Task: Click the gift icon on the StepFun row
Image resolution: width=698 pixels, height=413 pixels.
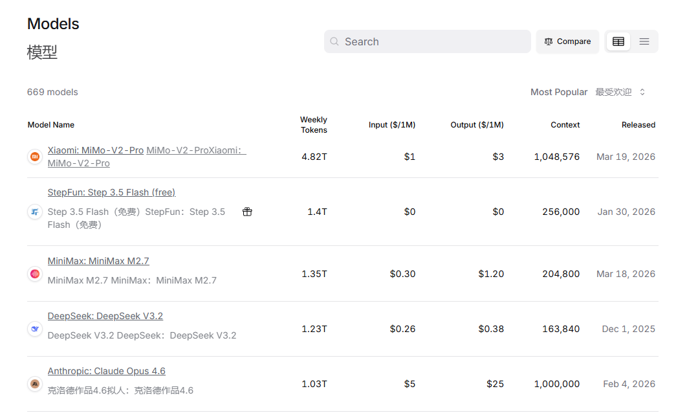Action: (247, 212)
